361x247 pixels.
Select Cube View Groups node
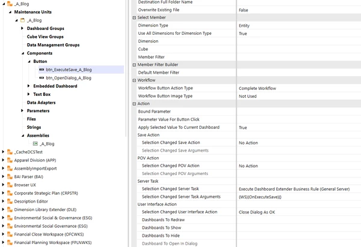[45, 37]
